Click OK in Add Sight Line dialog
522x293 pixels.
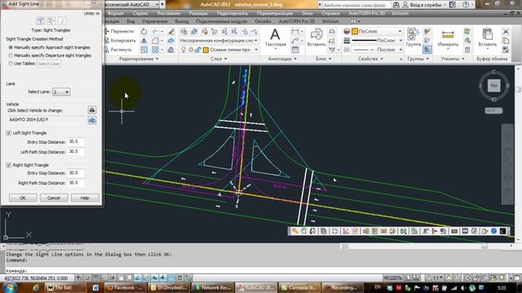(x=23, y=198)
